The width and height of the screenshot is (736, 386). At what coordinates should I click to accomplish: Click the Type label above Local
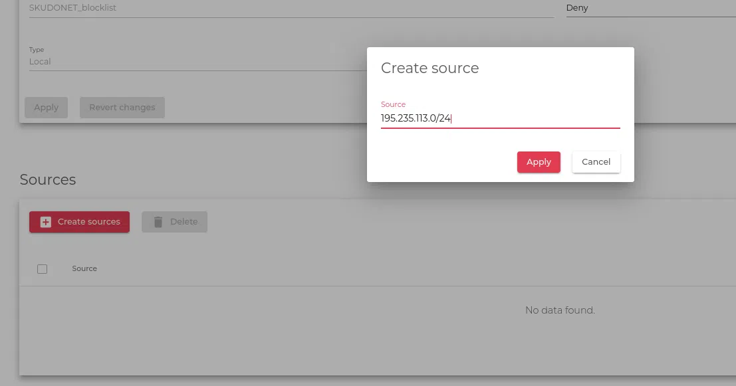tap(37, 50)
